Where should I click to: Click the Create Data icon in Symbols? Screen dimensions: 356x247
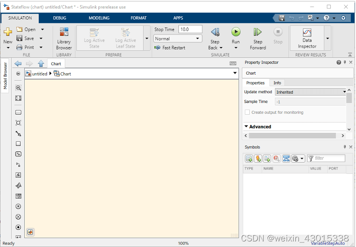(249, 158)
